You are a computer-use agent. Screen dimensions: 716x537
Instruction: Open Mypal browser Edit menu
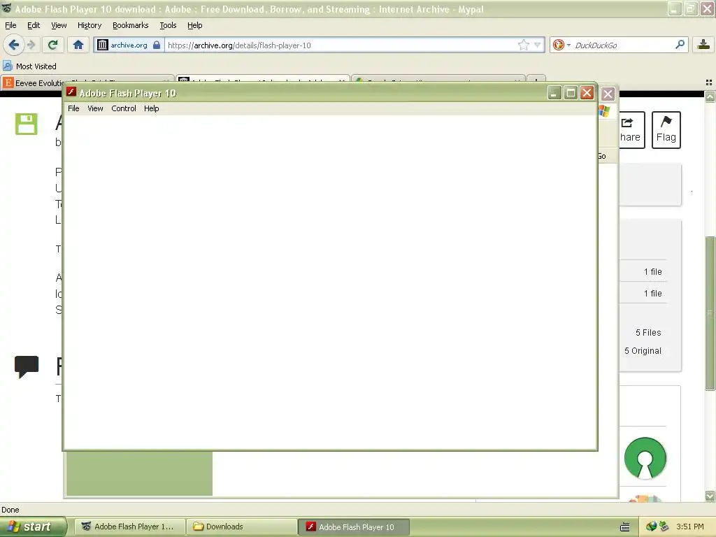(34, 25)
